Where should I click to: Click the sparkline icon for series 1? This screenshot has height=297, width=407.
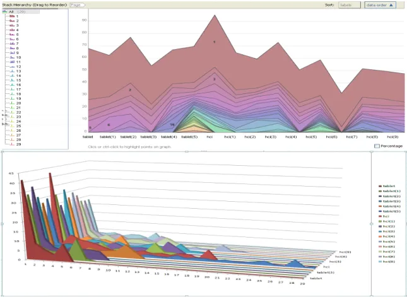(x=12, y=16)
